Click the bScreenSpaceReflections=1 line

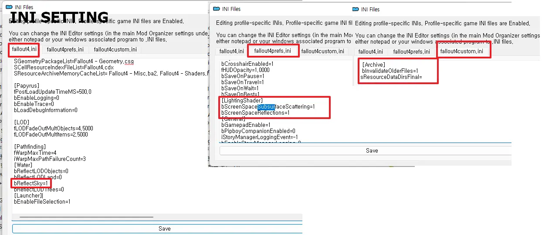pos(255,113)
